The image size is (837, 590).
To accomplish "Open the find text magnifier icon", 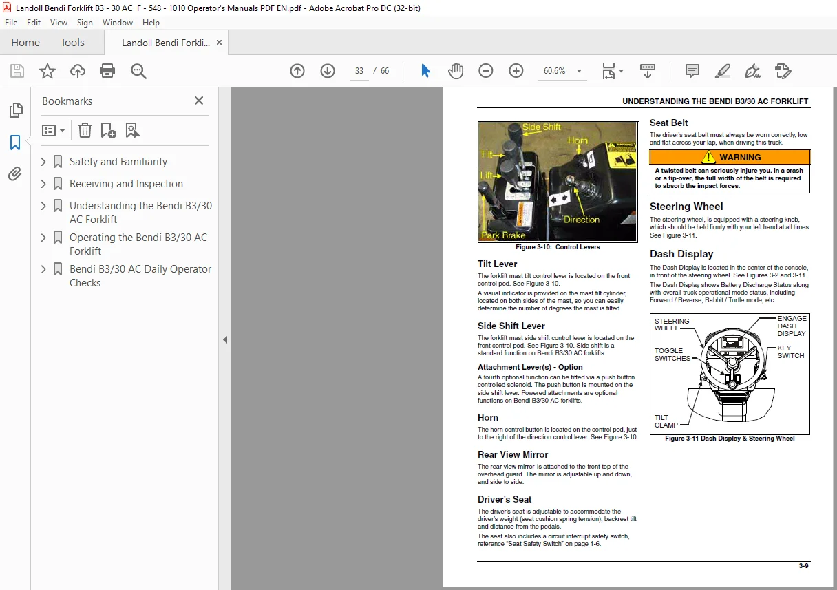I will [138, 71].
